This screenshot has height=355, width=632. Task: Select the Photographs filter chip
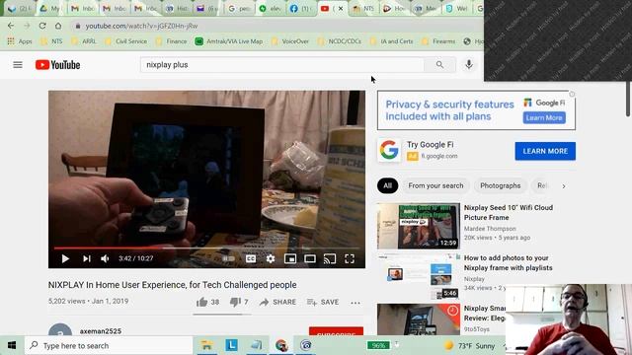click(501, 185)
